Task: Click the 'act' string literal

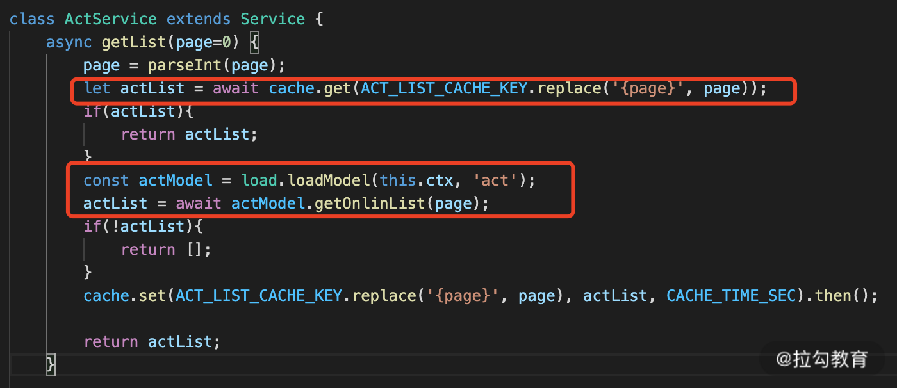Action: click(x=495, y=181)
